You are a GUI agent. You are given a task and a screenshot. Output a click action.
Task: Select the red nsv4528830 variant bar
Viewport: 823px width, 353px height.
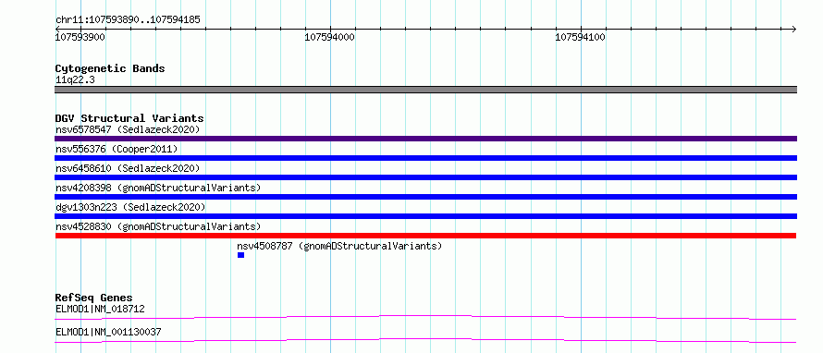[x=425, y=236]
